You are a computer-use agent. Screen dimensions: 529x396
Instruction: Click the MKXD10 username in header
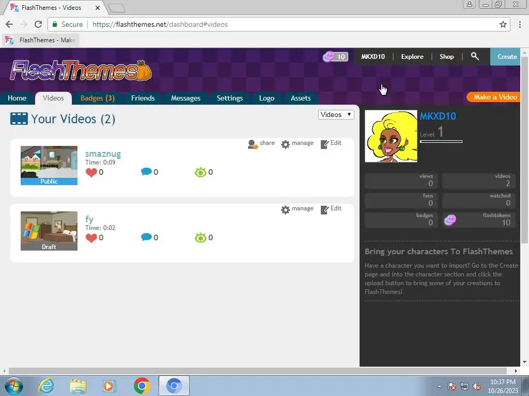[373, 57]
